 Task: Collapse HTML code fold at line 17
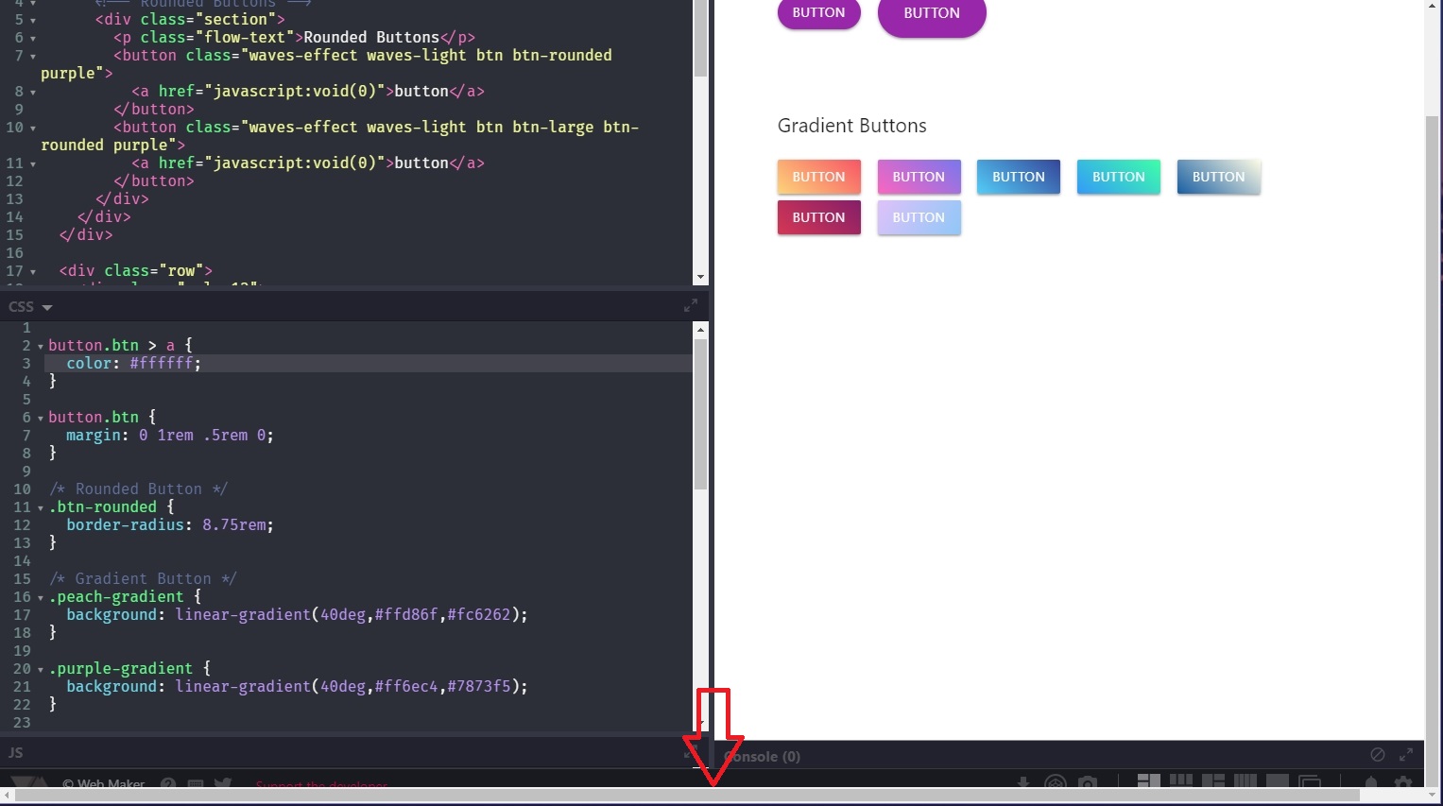[x=33, y=271]
